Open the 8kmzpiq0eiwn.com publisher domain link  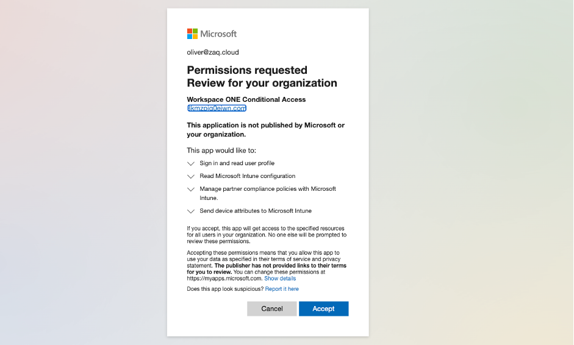[217, 108]
